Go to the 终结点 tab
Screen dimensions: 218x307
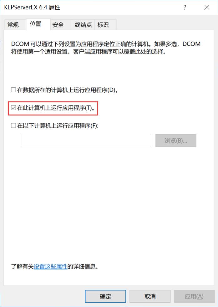(x=84, y=25)
